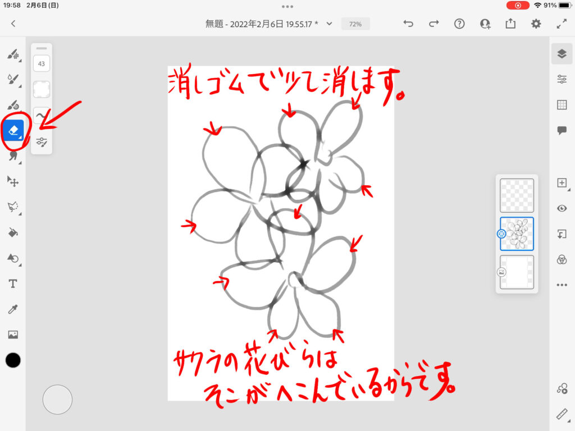575x431 pixels.
Task: Open the 72% zoom level menu
Action: click(x=355, y=24)
